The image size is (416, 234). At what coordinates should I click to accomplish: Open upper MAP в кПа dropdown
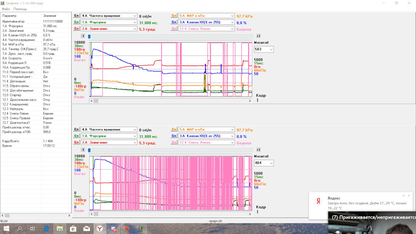tap(206, 16)
